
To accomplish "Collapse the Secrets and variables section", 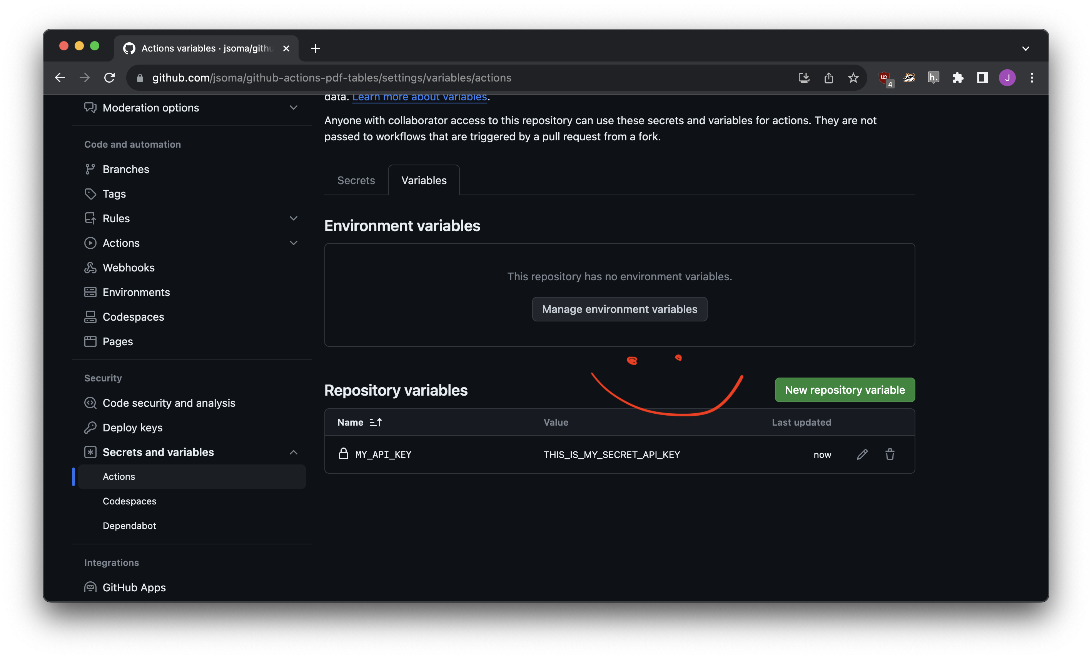I will pyautogui.click(x=294, y=452).
